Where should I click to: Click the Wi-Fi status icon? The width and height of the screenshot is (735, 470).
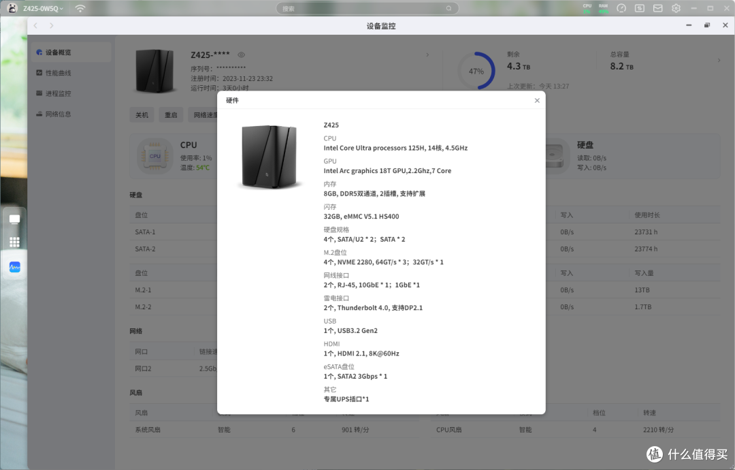coord(80,8)
